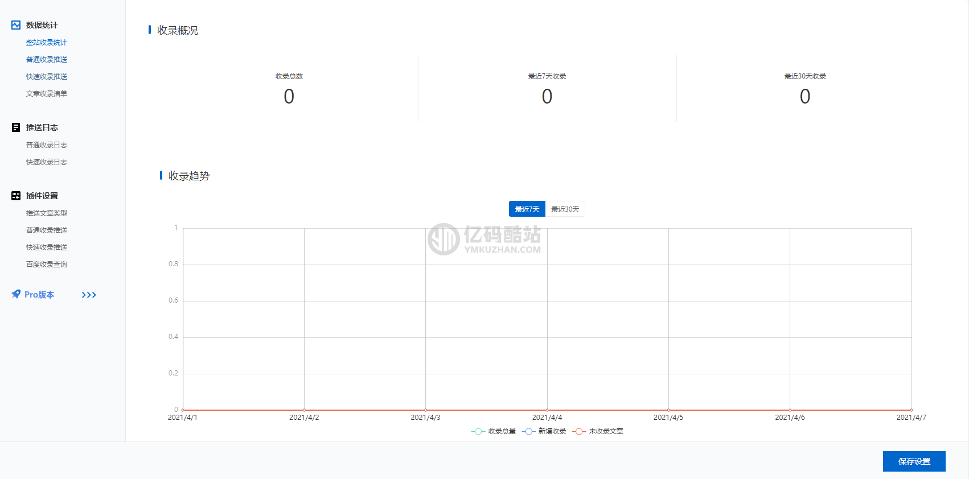Image resolution: width=969 pixels, height=479 pixels.
Task: Select the 推送日志 section header
Action: 42,127
